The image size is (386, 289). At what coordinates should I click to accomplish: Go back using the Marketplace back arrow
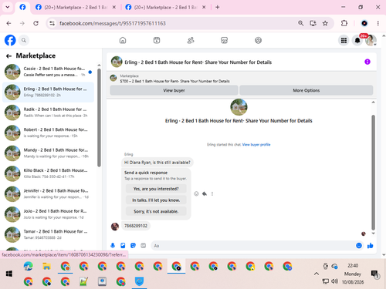8,56
